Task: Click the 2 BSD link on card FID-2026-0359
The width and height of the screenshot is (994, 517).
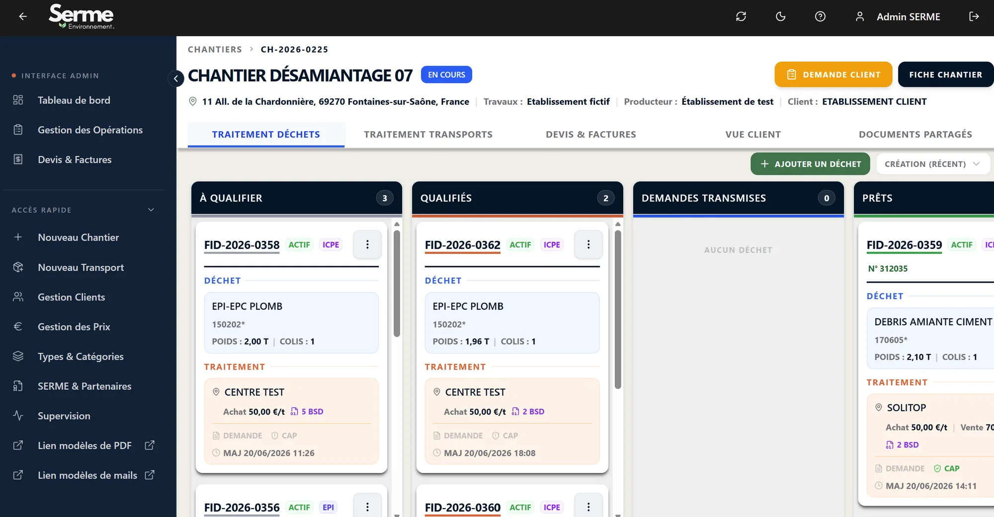Action: (903, 445)
